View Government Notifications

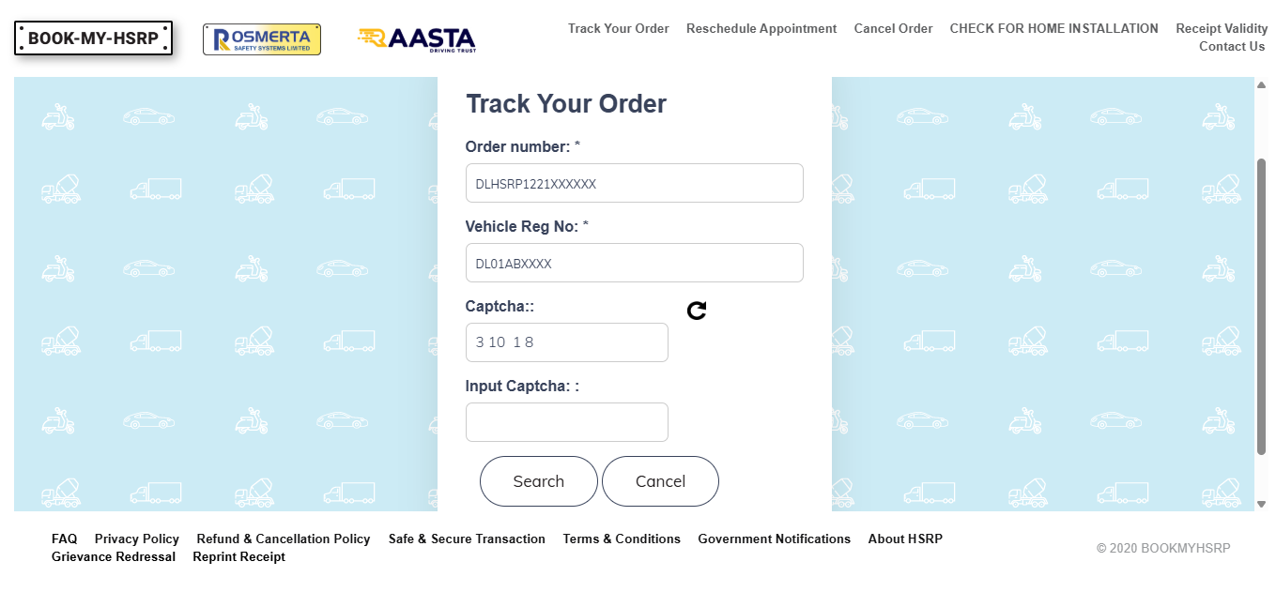coord(774,539)
